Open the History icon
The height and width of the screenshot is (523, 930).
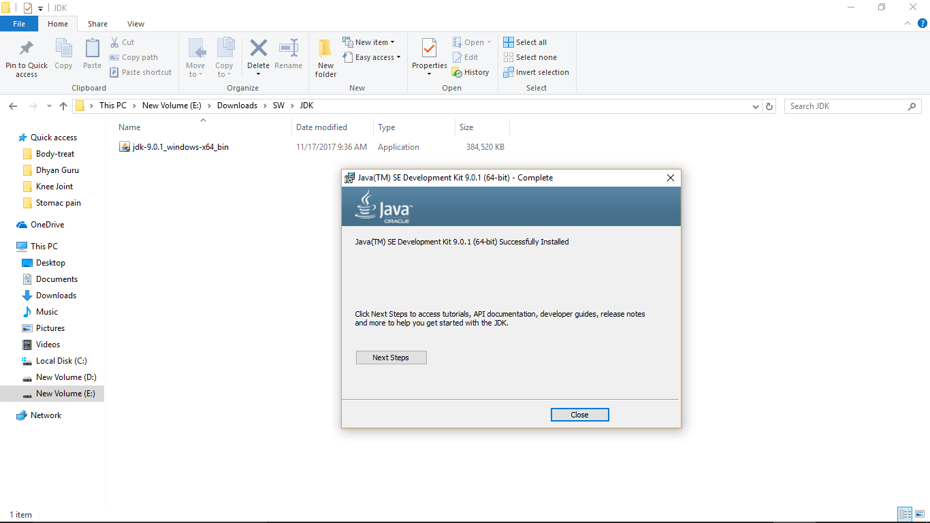click(x=471, y=72)
